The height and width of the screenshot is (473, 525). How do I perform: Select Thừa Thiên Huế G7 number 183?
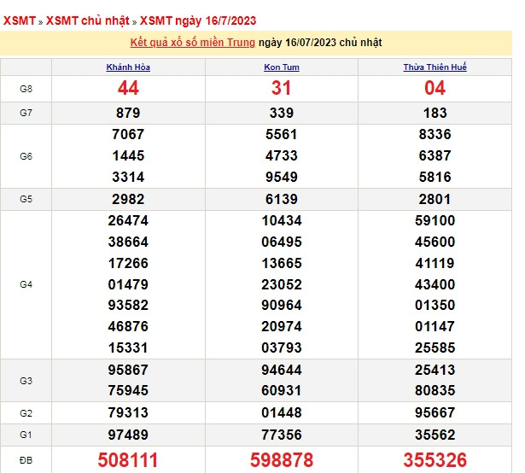435,113
